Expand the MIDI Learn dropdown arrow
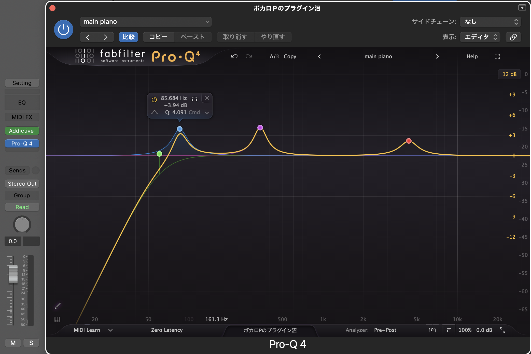This screenshot has height=354, width=531. [110, 330]
